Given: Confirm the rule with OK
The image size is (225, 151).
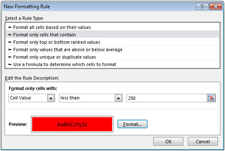Looking at the screenshot, I should pos(168,142).
